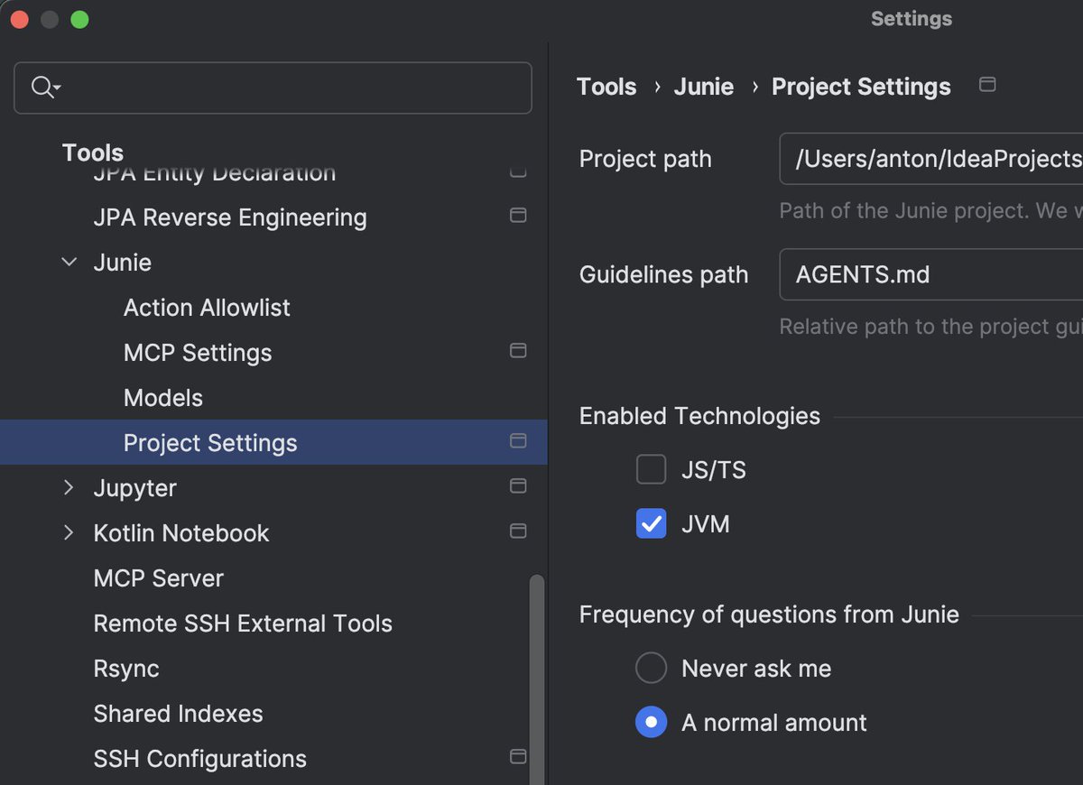Go to Tools in the breadcrumb
The width and height of the screenshot is (1083, 785).
[606, 87]
